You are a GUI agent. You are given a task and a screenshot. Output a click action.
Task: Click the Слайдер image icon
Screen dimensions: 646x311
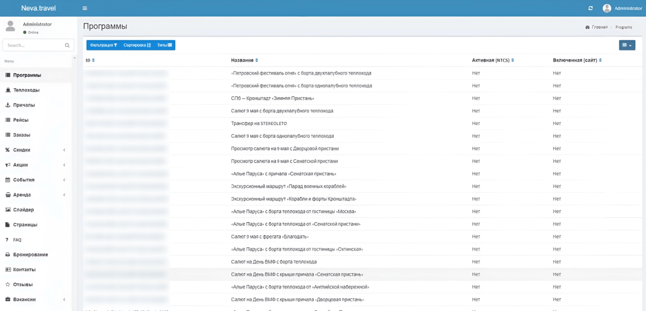click(x=8, y=209)
